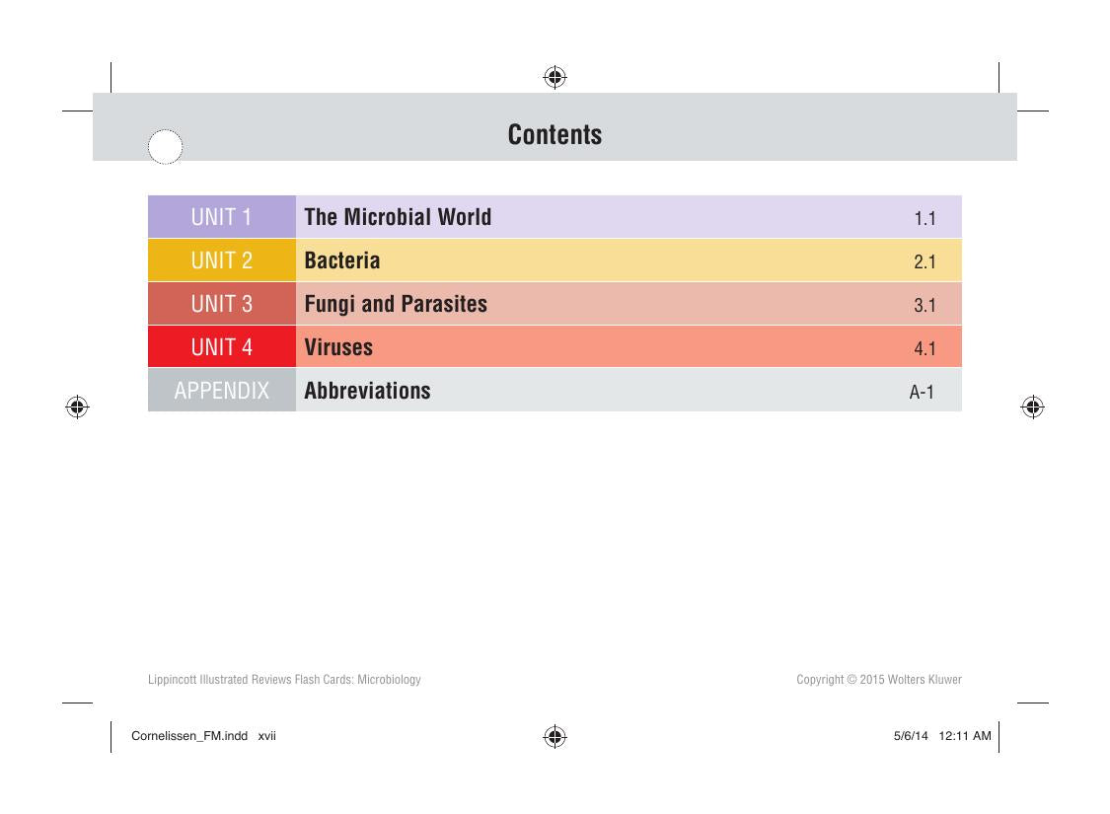This screenshot has width=1110, height=814.
Task: Select the UNIT 1 label
Action: [x=222, y=217]
